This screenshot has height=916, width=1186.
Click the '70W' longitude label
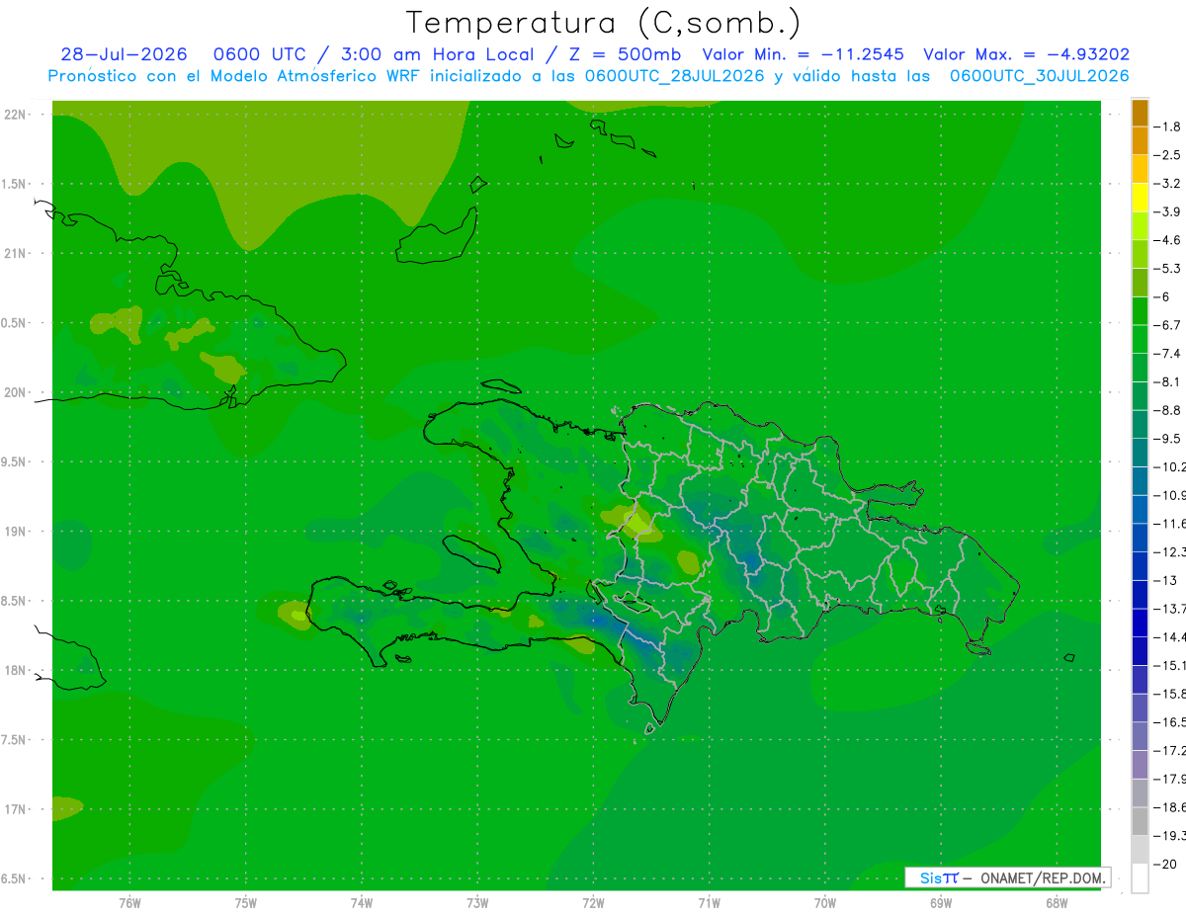point(825,902)
